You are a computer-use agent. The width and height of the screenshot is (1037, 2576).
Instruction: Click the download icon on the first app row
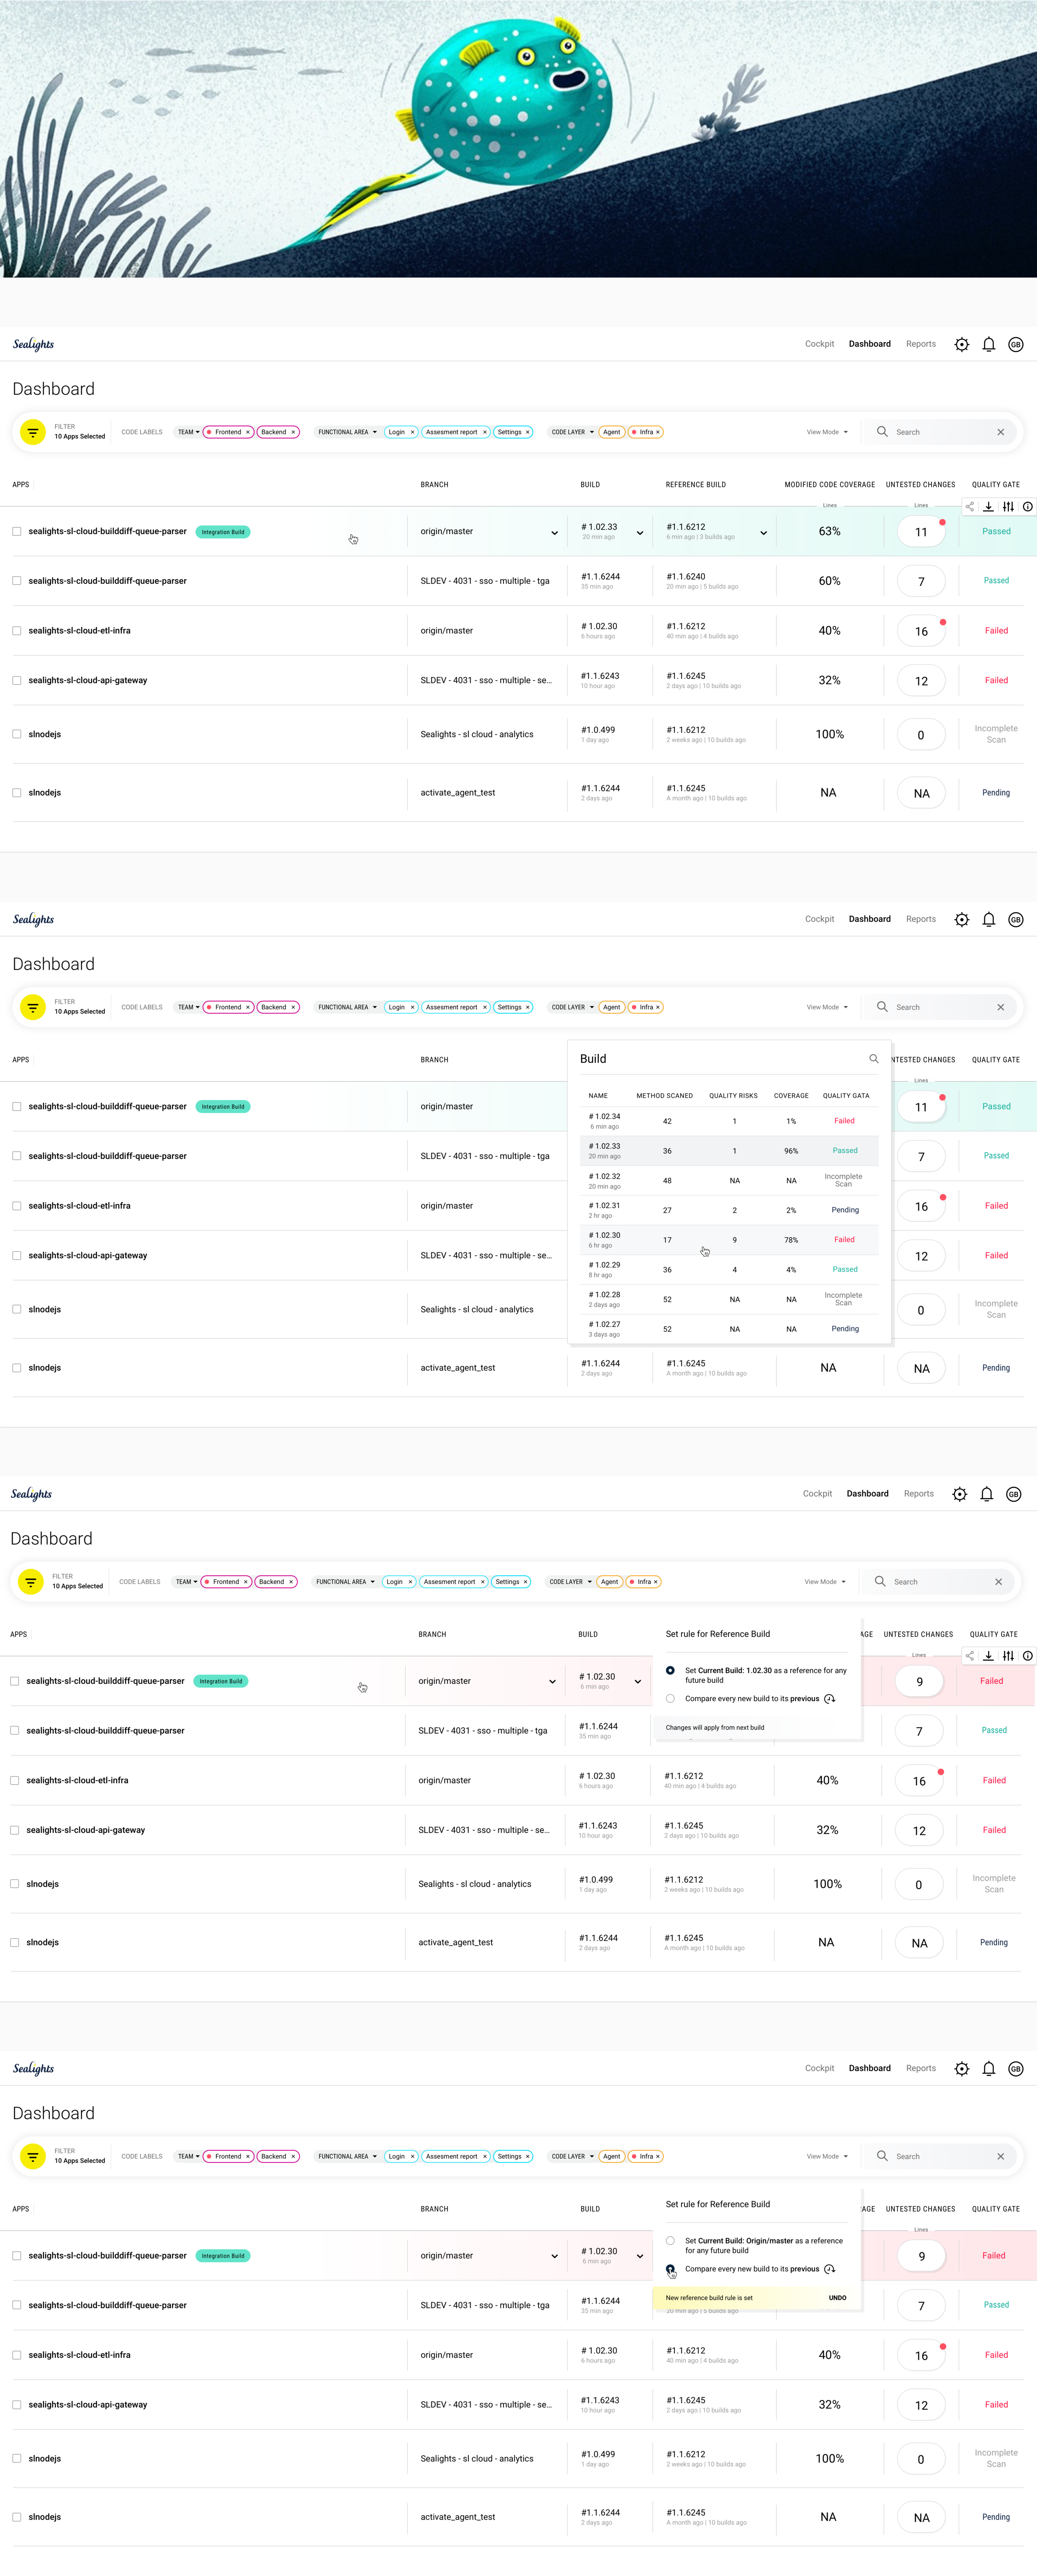(989, 507)
